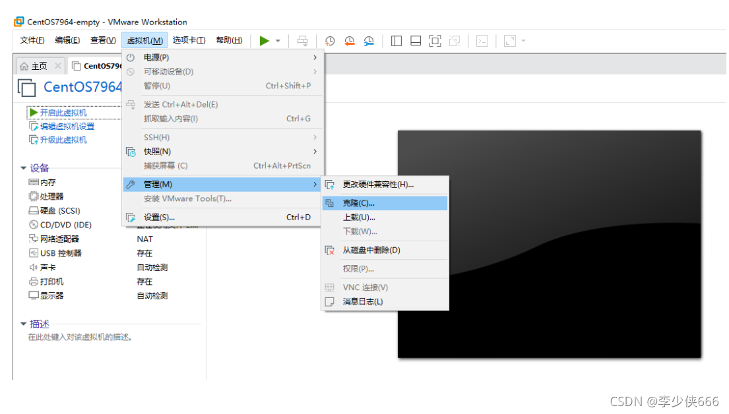Collapse the 描述 description section
729x414 pixels.
[23, 324]
